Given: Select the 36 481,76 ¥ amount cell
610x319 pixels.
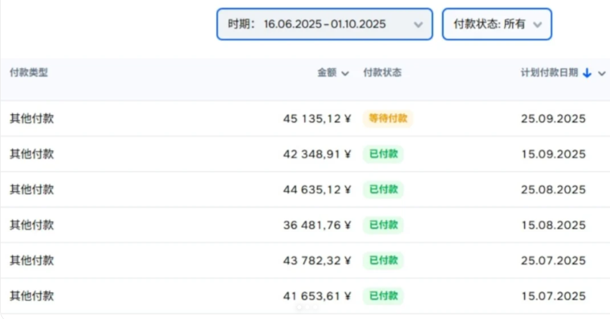Looking at the screenshot, I should click(x=317, y=225).
